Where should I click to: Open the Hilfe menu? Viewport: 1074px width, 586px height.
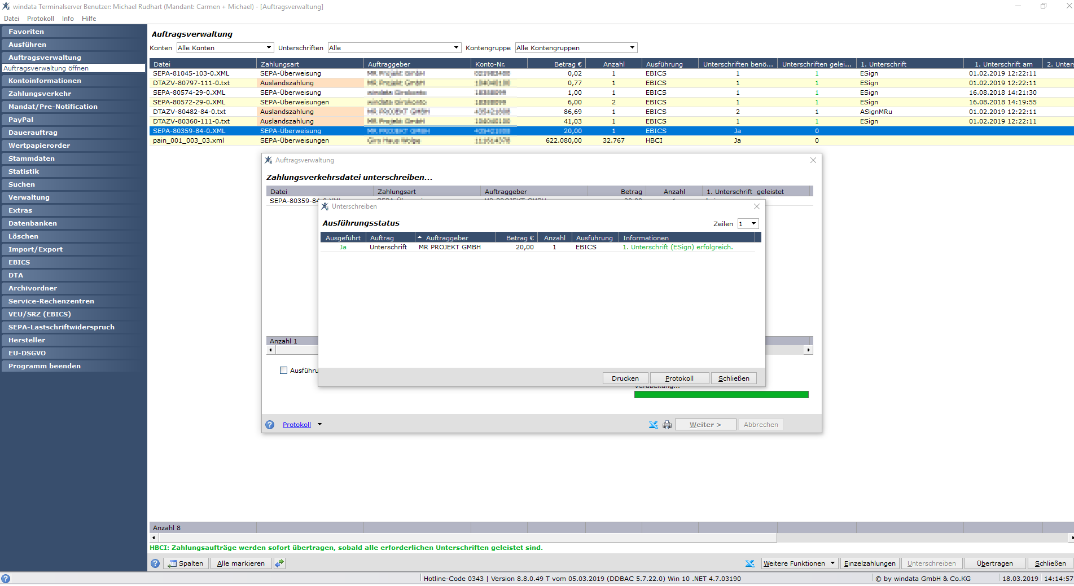coord(89,19)
